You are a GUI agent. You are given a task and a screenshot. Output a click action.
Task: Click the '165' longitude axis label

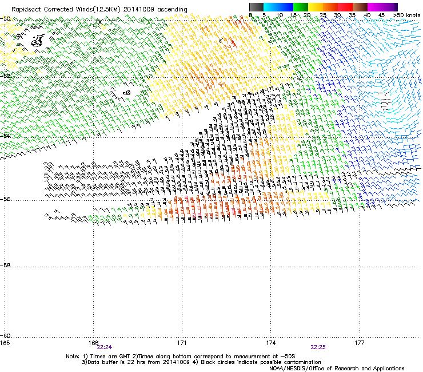pyautogui.click(x=5, y=343)
